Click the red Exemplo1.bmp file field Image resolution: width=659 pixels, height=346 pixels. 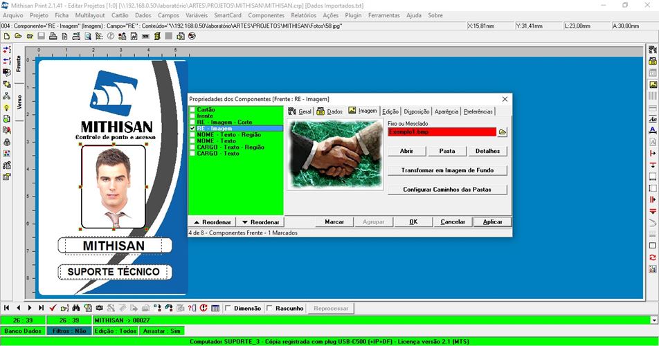pyautogui.click(x=442, y=132)
